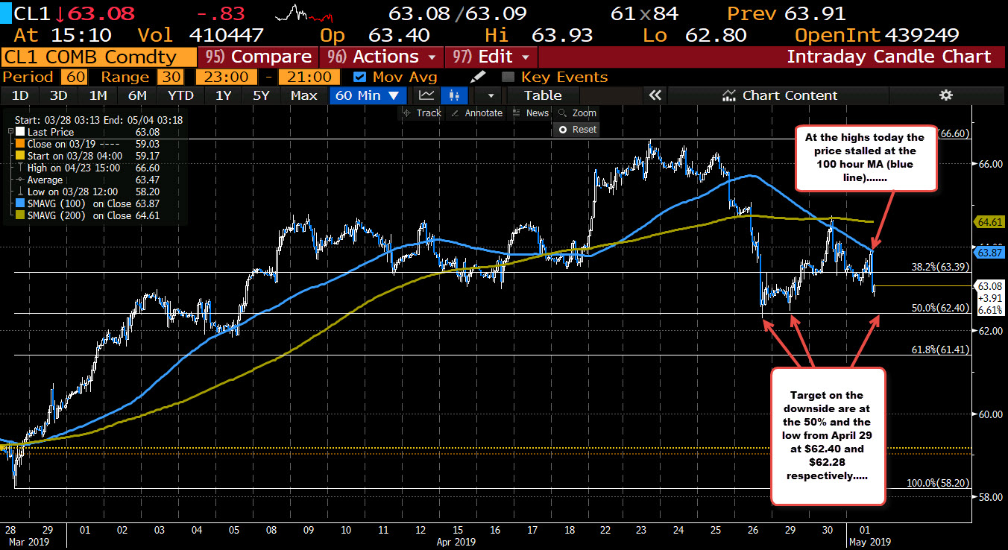Image resolution: width=1008 pixels, height=550 pixels.
Task: Click the Low on 03/28 marker icon
Action: tap(20, 192)
